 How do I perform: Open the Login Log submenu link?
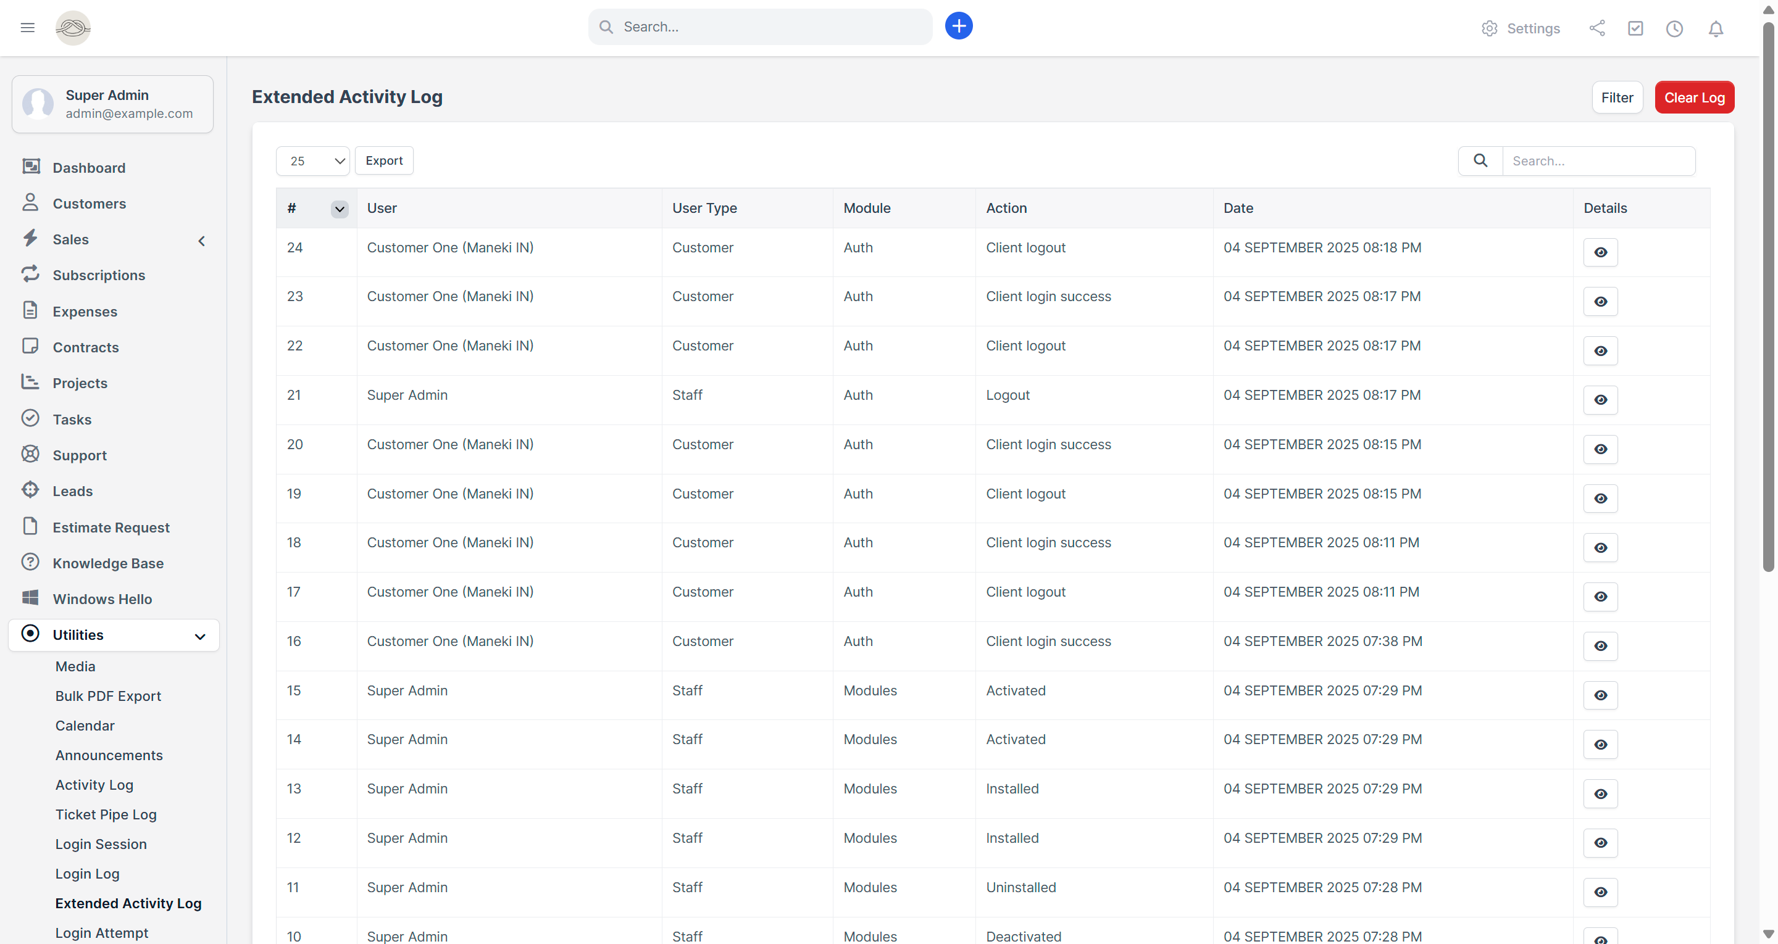(x=88, y=874)
